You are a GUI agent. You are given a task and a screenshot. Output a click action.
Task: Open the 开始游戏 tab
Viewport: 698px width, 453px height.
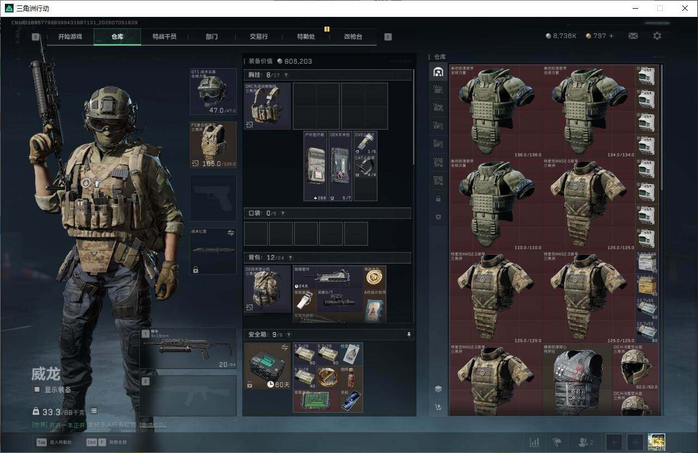point(70,36)
